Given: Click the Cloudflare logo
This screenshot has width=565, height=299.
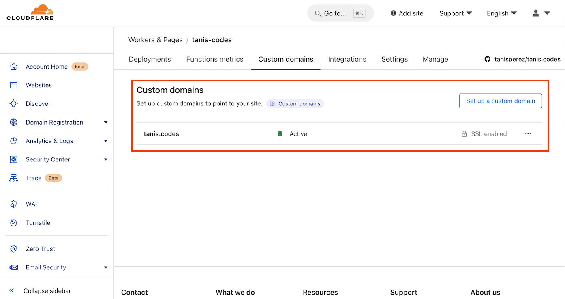Looking at the screenshot, I should pyautogui.click(x=30, y=13).
